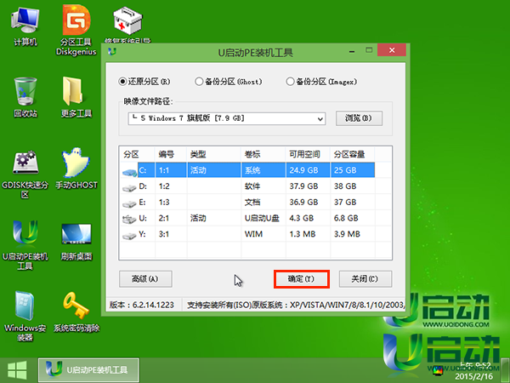Open U启动PE装机工具 desktop shortcut
Viewport: 510px width, 383px height.
[x=25, y=245]
